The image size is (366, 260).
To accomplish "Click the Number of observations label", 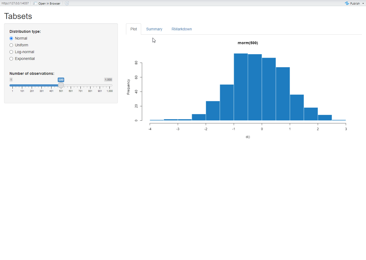I will (32, 73).
